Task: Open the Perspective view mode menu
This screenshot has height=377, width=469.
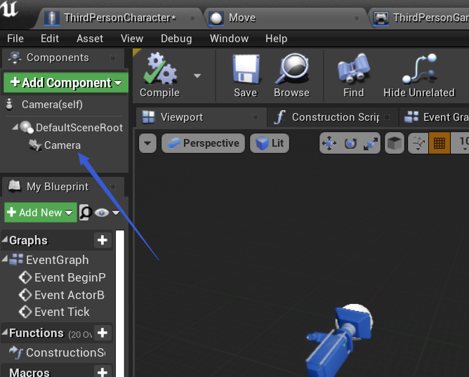Action: coord(203,143)
